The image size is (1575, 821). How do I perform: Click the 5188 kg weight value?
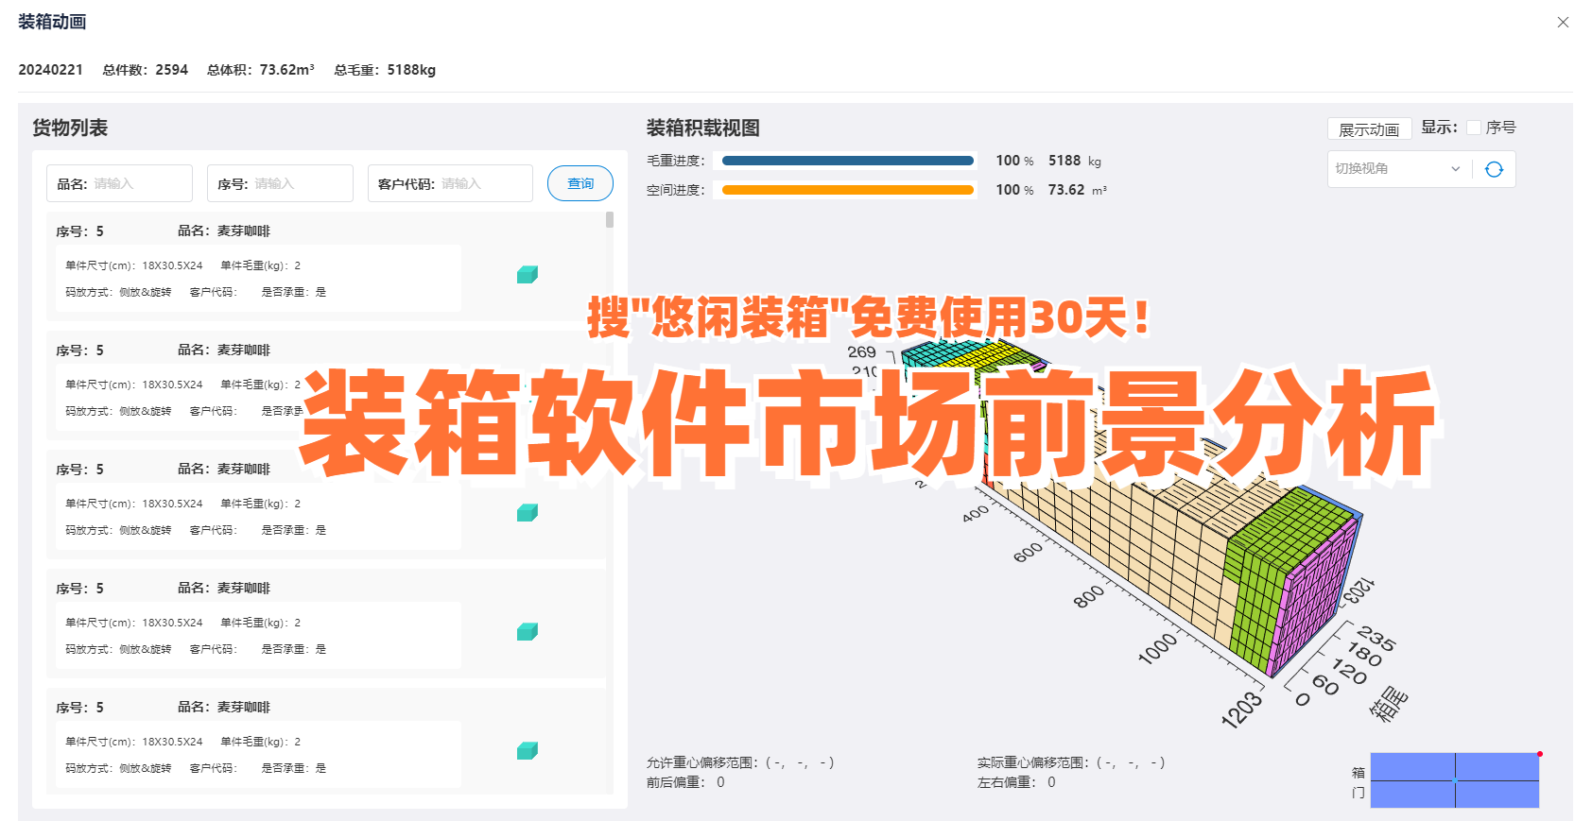(x=1075, y=161)
